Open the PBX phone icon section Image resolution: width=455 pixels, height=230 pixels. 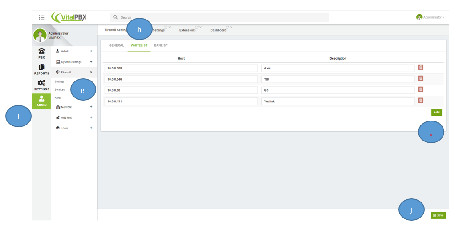[41, 53]
